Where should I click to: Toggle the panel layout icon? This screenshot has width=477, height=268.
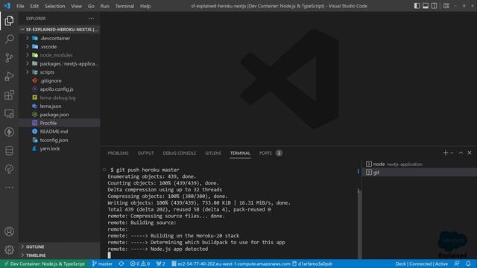(426, 6)
